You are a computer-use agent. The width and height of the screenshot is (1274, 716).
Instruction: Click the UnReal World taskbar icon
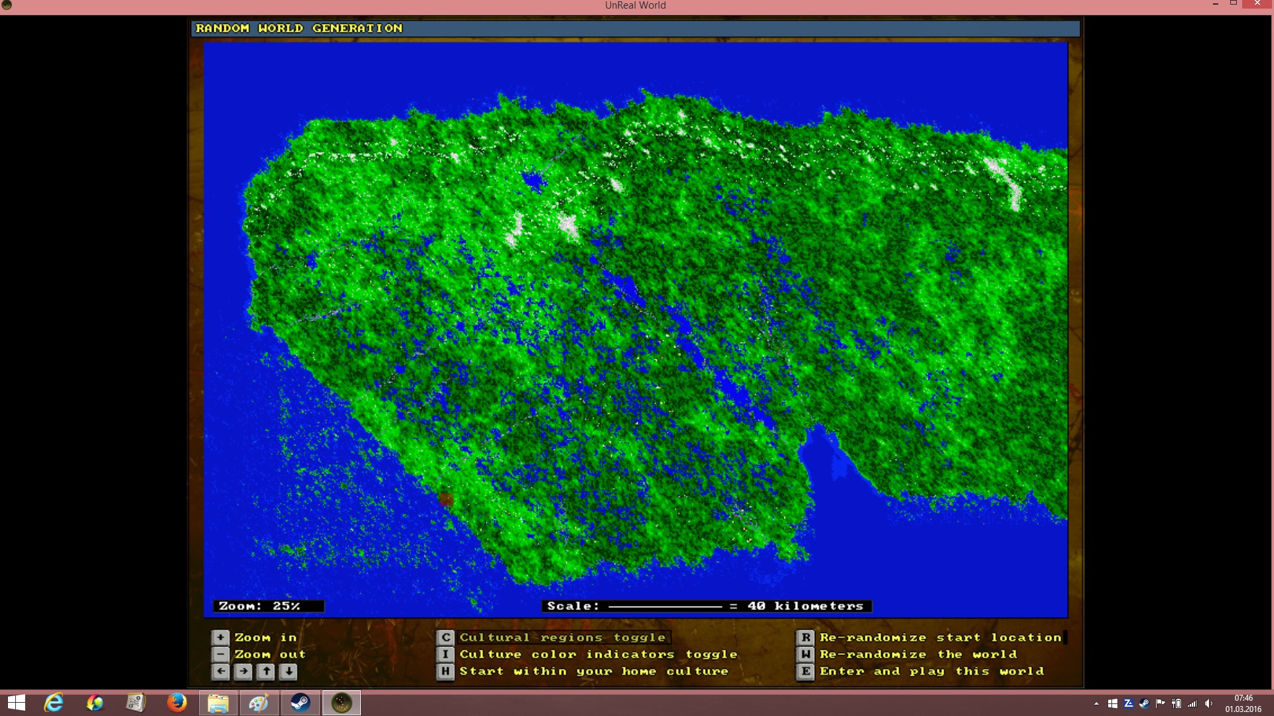click(x=341, y=703)
